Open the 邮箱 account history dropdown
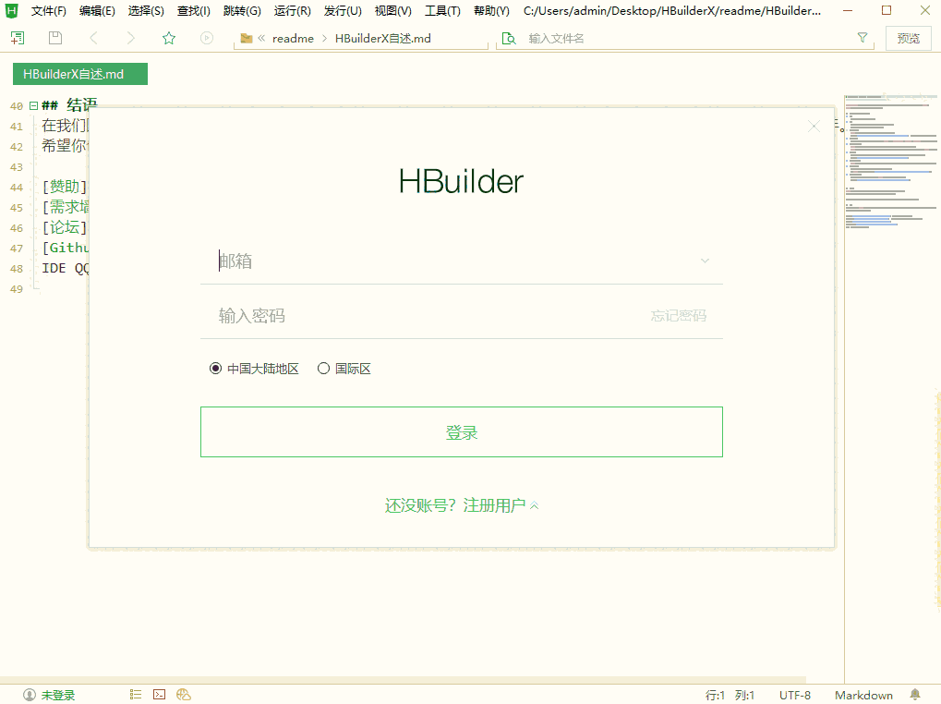 click(x=705, y=261)
